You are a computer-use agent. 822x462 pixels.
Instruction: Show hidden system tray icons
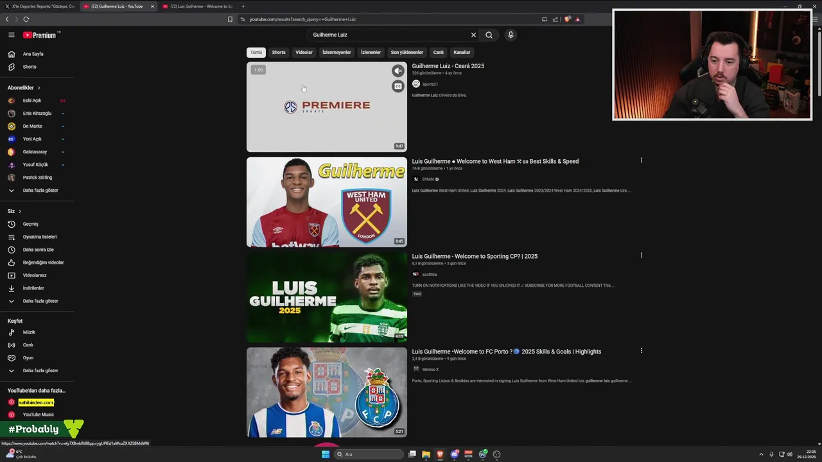click(761, 454)
